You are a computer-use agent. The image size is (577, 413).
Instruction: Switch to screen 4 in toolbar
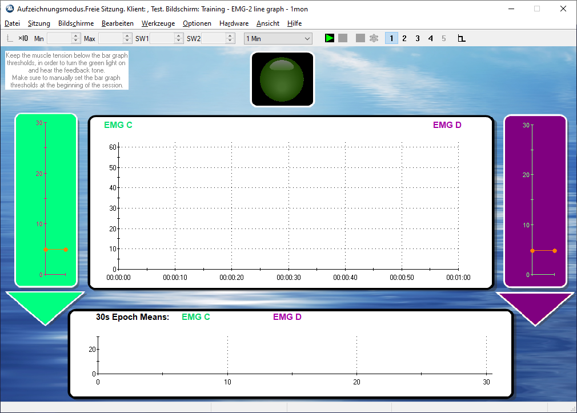[431, 38]
